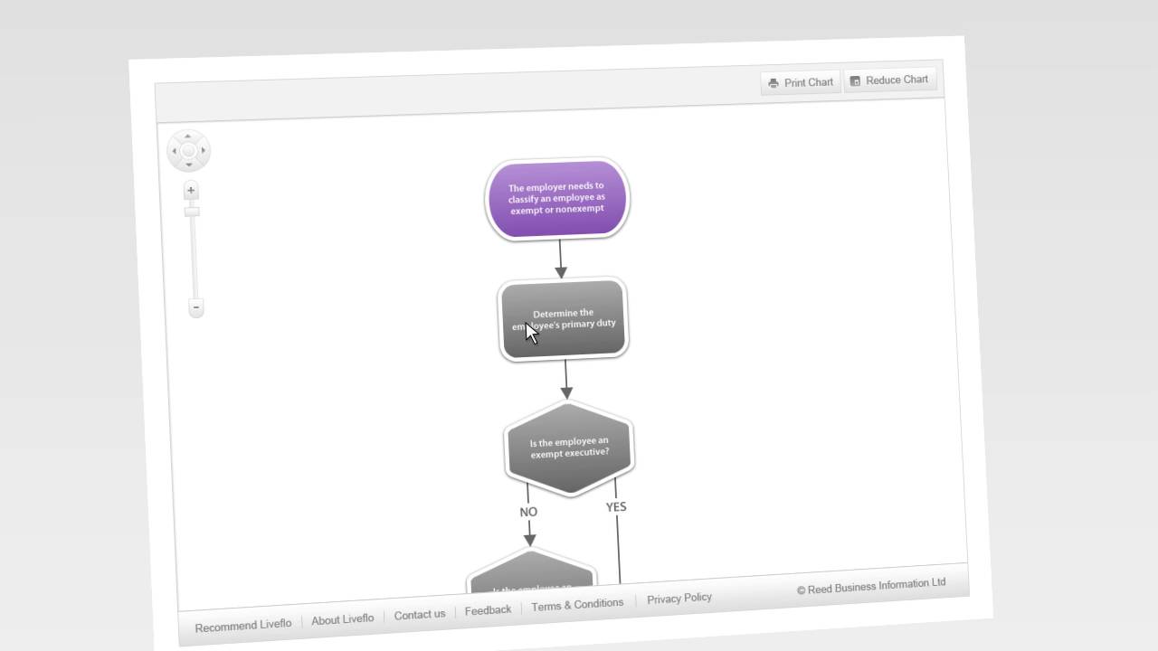
Task: Select the 'Is the employee an exempt executive?' node
Action: click(x=569, y=448)
